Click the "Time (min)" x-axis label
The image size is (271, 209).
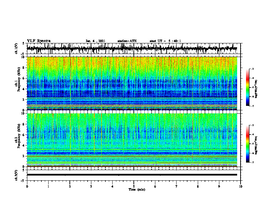point(137,190)
